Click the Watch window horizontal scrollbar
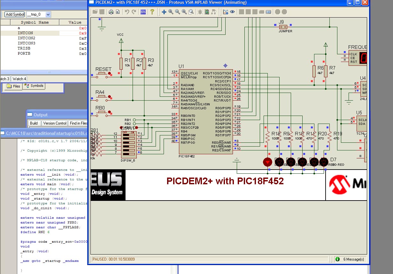 [44, 72]
